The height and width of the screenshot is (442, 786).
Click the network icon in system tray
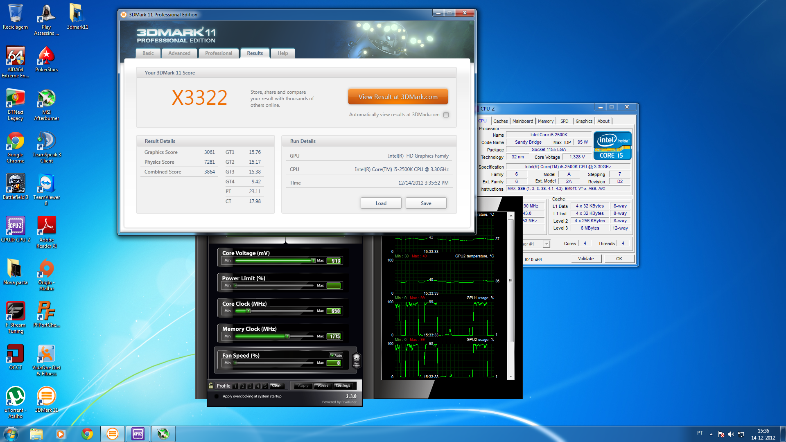pyautogui.click(x=741, y=434)
